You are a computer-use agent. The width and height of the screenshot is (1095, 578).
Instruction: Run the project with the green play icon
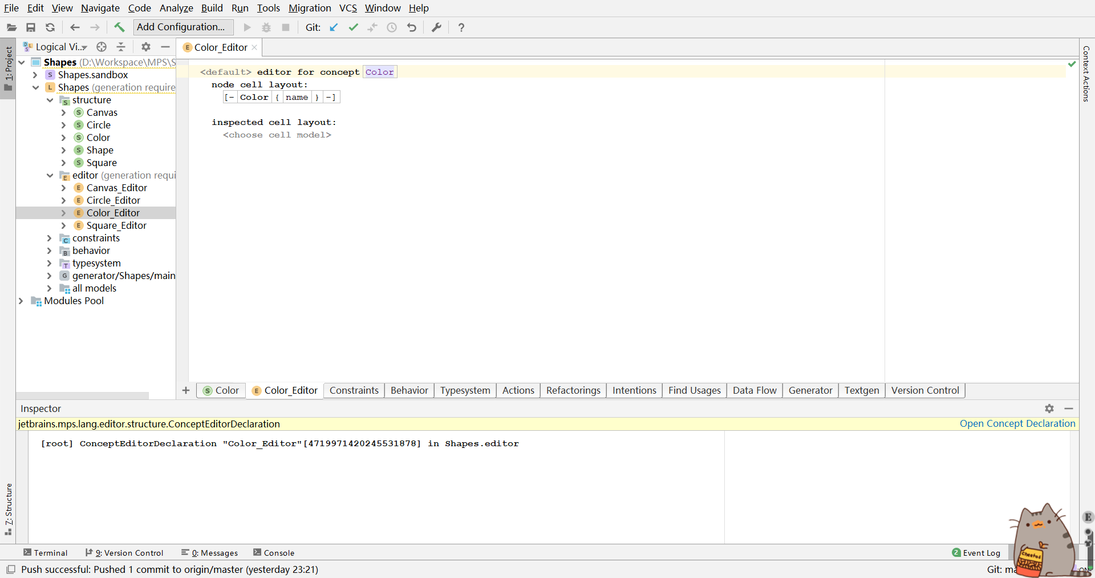point(246,27)
